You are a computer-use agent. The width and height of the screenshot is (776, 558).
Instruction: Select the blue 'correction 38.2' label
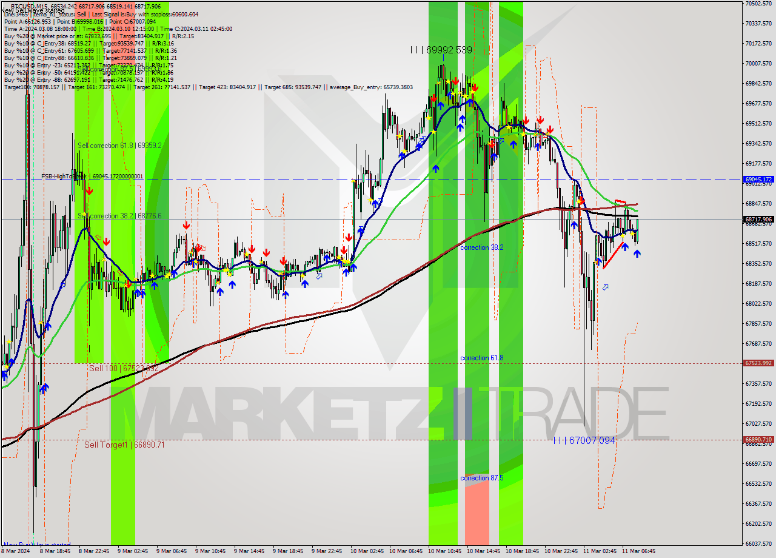point(481,247)
